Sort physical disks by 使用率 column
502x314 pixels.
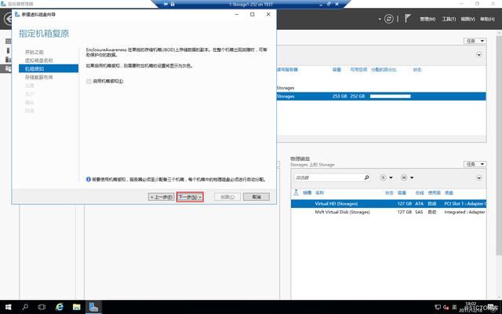point(434,192)
